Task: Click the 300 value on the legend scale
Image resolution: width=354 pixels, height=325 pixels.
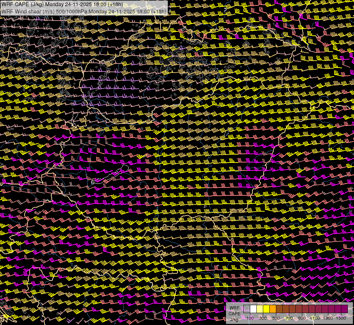Action: pos(263,318)
